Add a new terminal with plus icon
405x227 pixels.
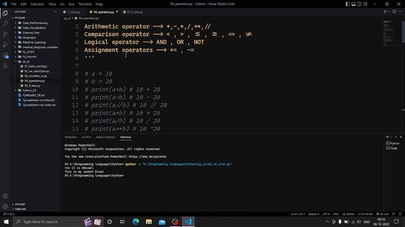click(387, 137)
